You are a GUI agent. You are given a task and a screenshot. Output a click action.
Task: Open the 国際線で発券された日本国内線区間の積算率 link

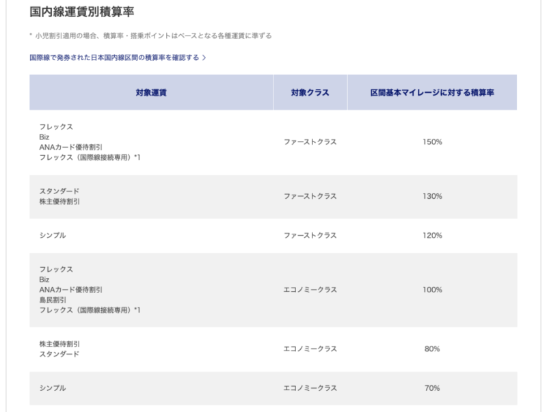[x=114, y=58]
